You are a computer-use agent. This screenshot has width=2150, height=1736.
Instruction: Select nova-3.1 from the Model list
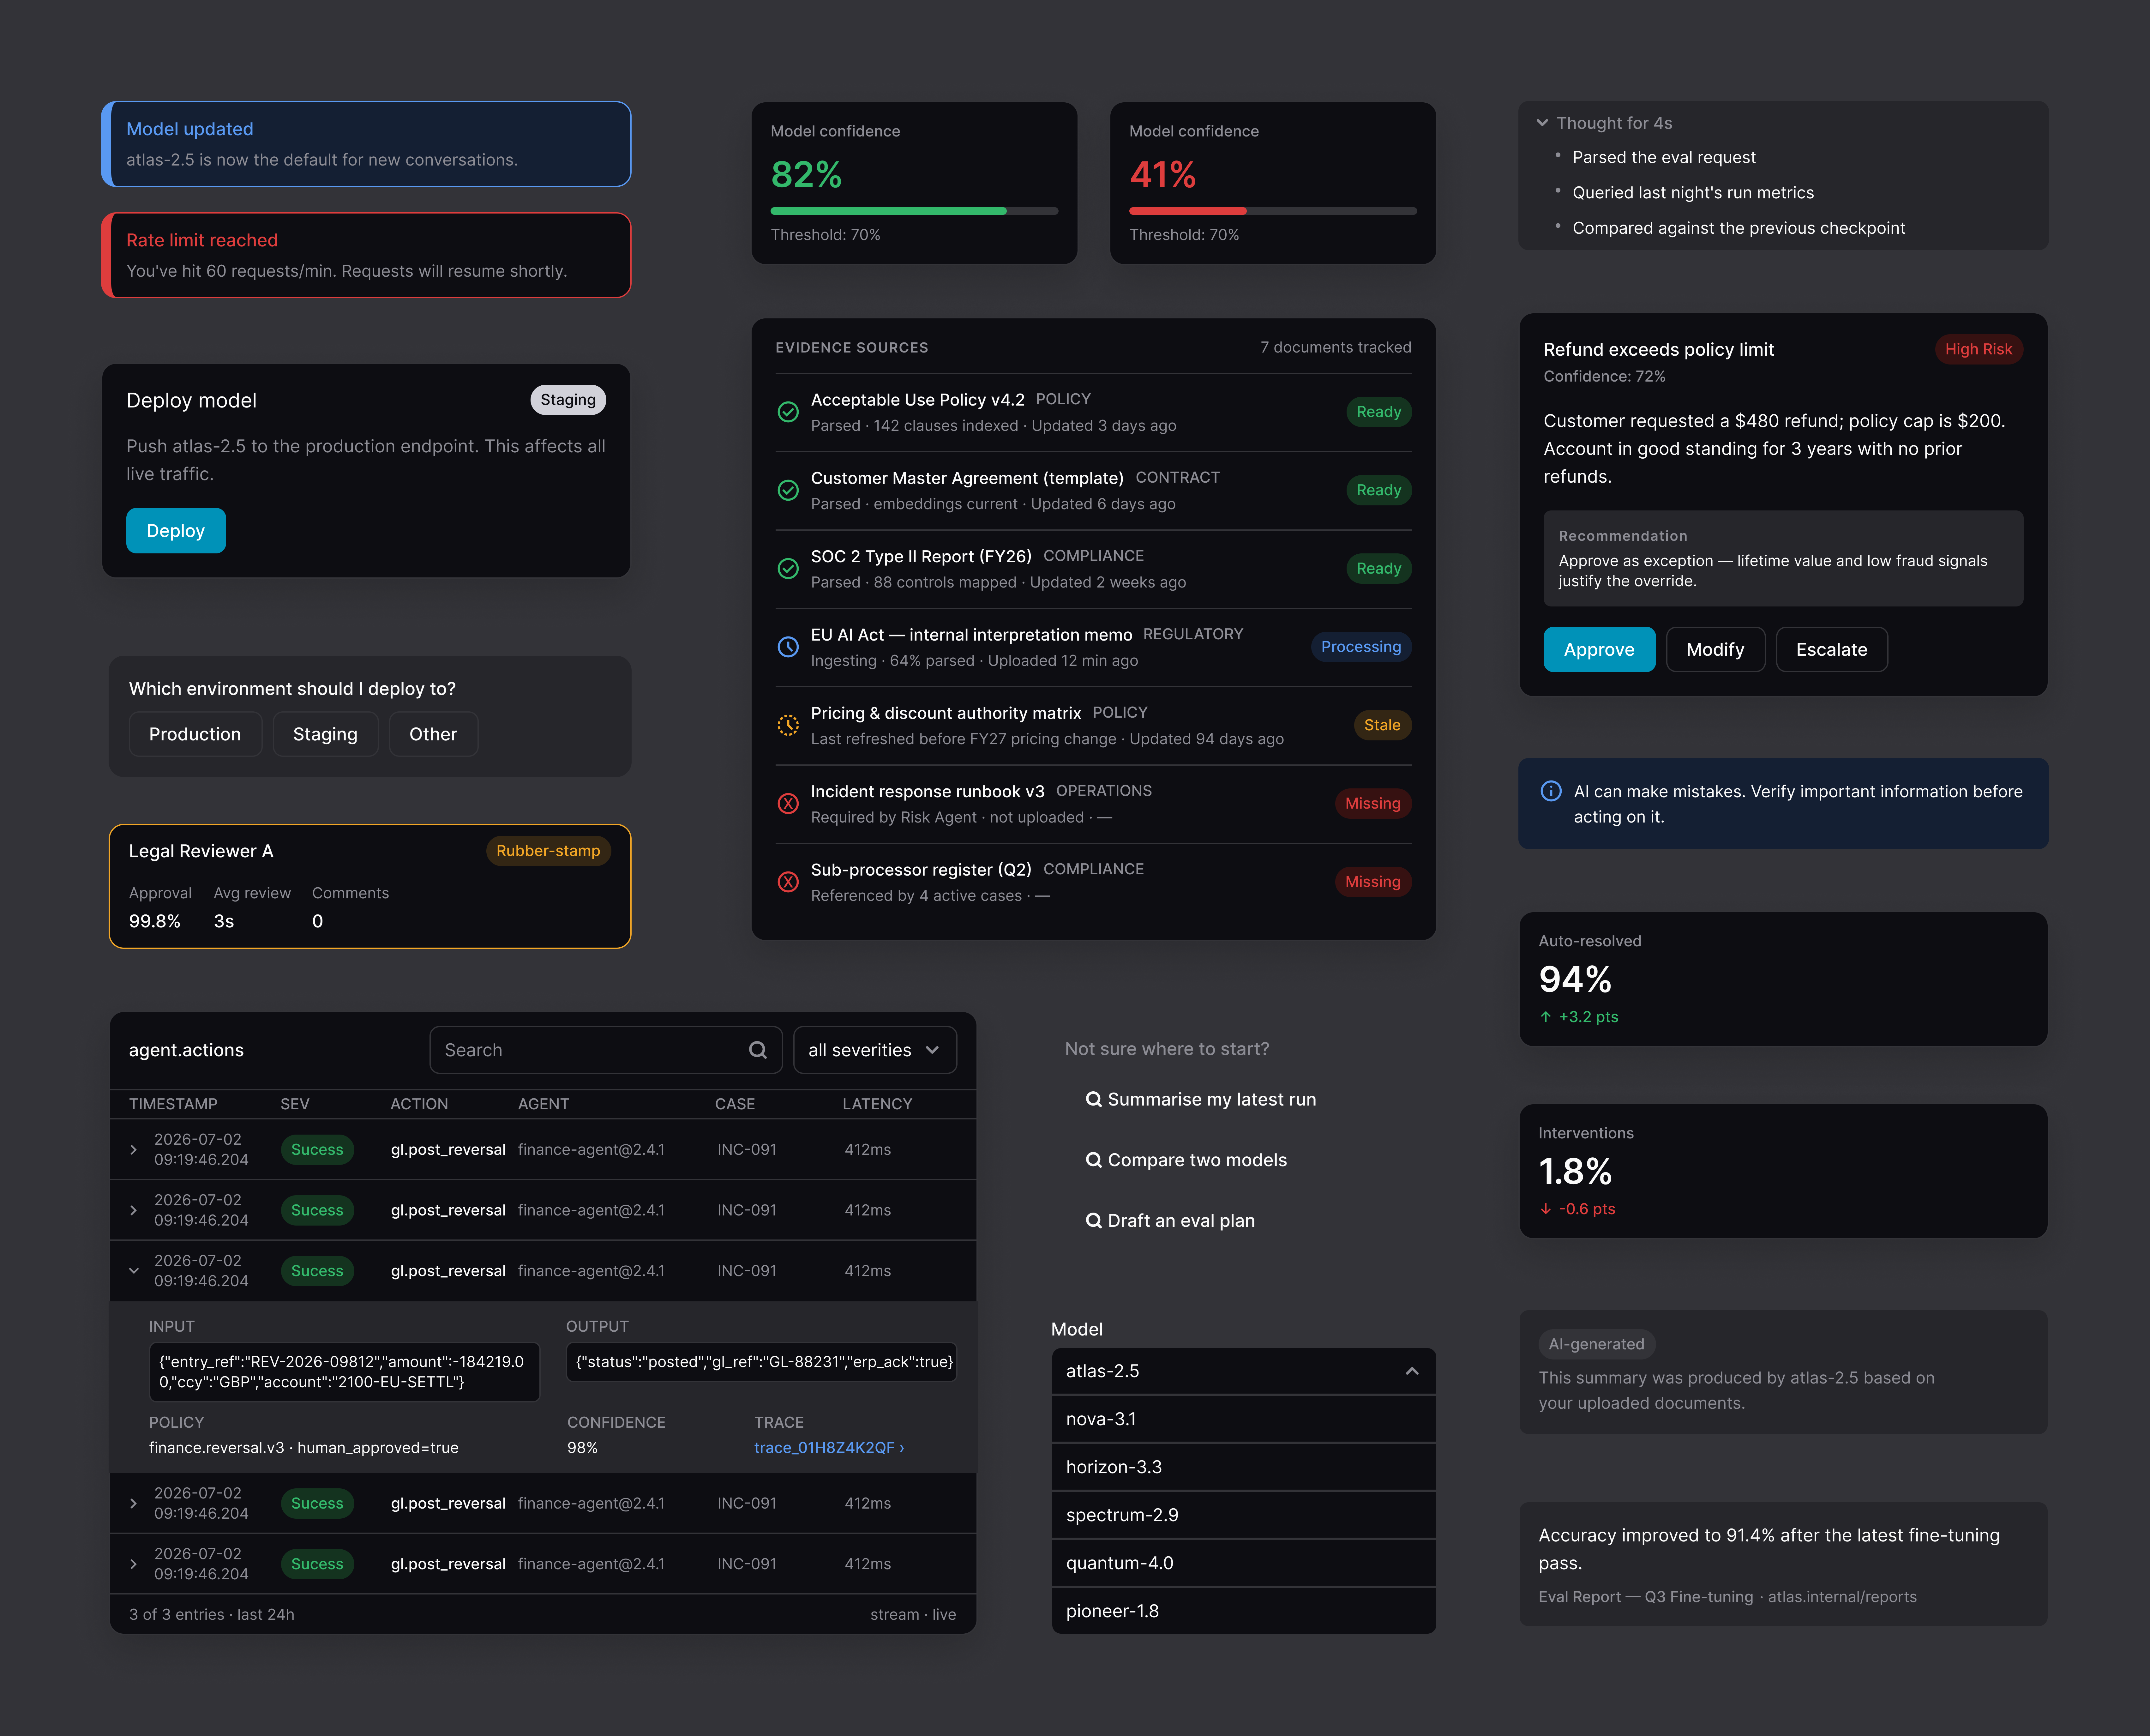[x=1243, y=1419]
